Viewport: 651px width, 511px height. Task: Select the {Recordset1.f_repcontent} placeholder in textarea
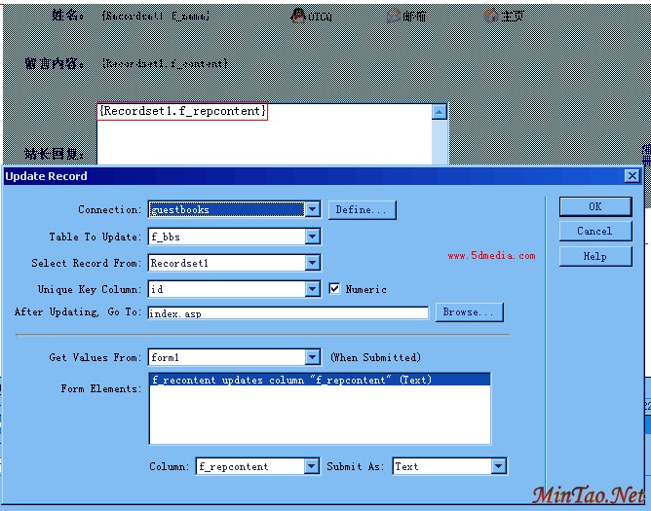pos(182,112)
